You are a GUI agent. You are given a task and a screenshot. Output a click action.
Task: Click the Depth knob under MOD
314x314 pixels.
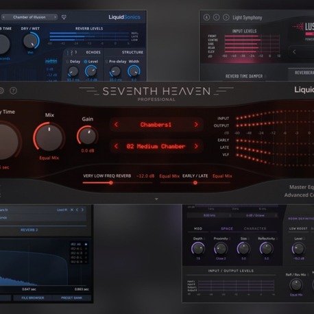click(x=198, y=249)
